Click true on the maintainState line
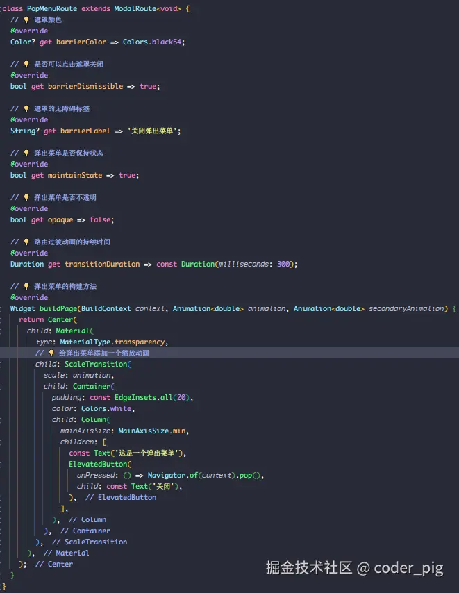Screen dimensions: 459x593 (x=127, y=176)
